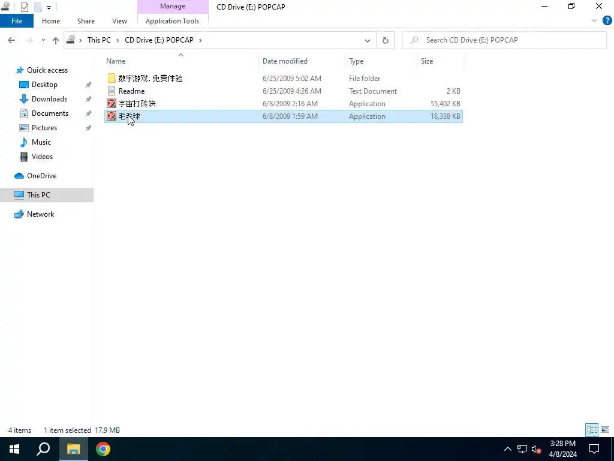Click the muted volume tray icon
Viewport: 614px width, 461px height.
(537, 449)
